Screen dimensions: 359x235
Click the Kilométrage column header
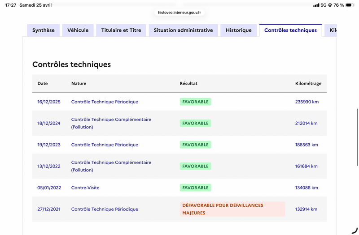coord(308,84)
